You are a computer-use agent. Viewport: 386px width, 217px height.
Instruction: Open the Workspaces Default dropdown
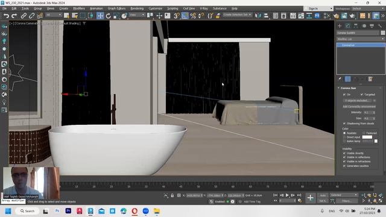(368, 8)
